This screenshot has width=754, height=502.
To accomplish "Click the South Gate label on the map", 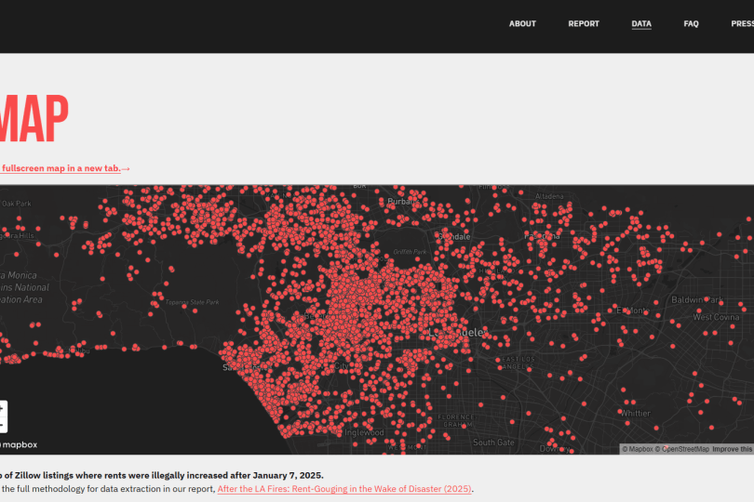I will point(493,443).
